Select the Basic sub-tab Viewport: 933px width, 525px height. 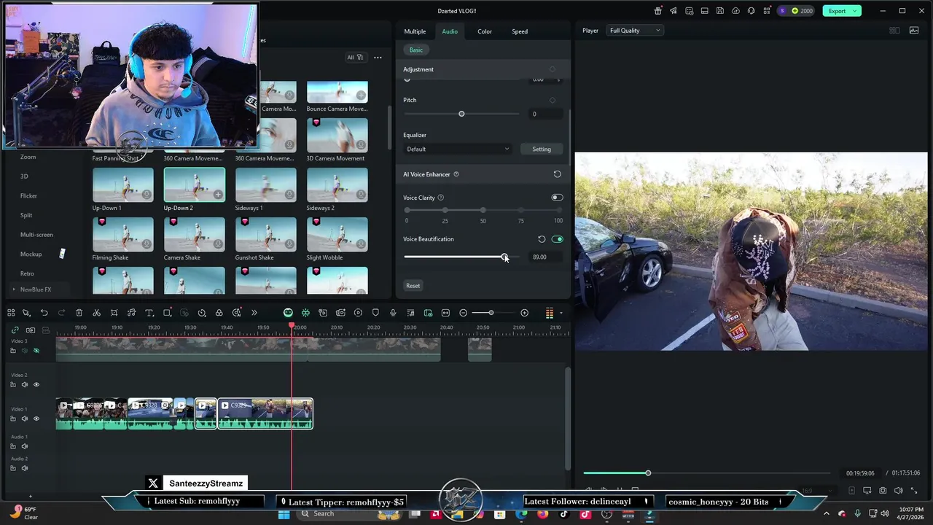click(x=415, y=50)
